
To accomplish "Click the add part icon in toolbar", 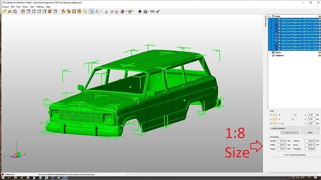I will point(9,11).
